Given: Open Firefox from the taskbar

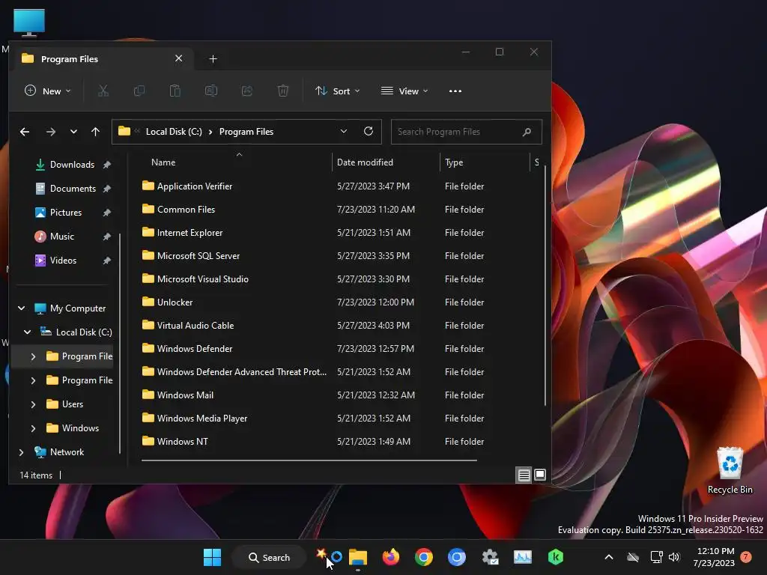Looking at the screenshot, I should pyautogui.click(x=391, y=557).
